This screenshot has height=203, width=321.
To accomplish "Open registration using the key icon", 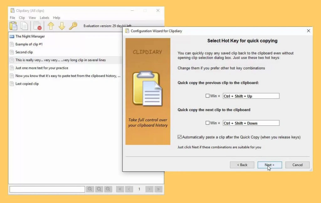I will click(73, 26).
